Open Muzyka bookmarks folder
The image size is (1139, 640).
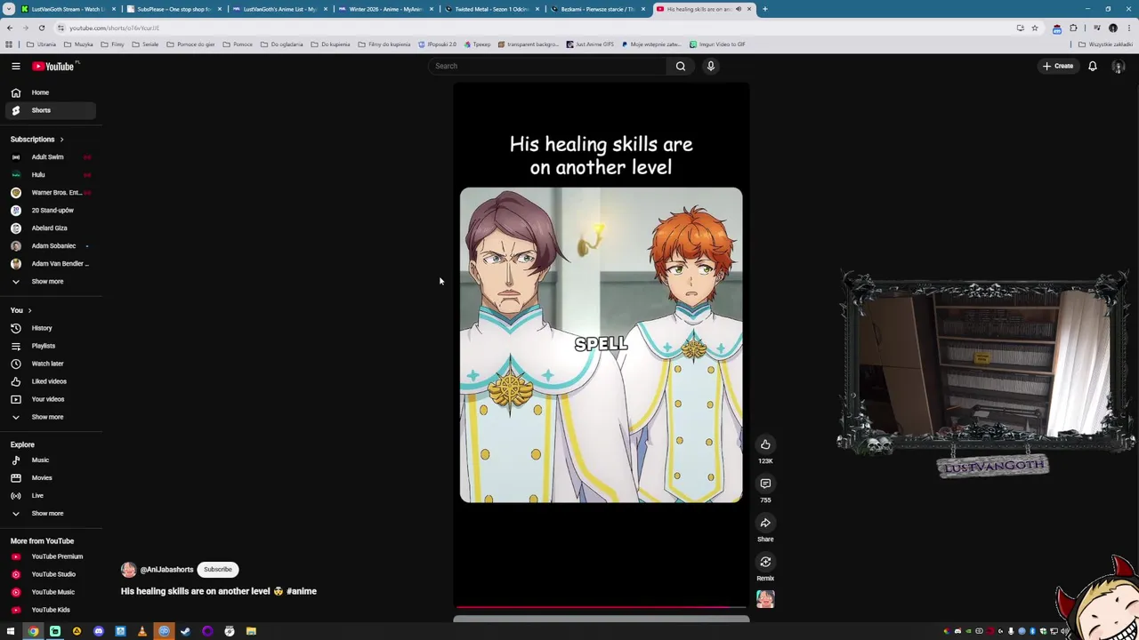77,44
